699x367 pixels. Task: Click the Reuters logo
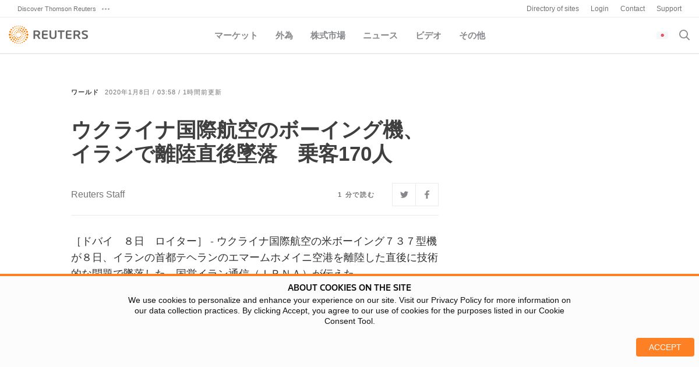(x=48, y=35)
